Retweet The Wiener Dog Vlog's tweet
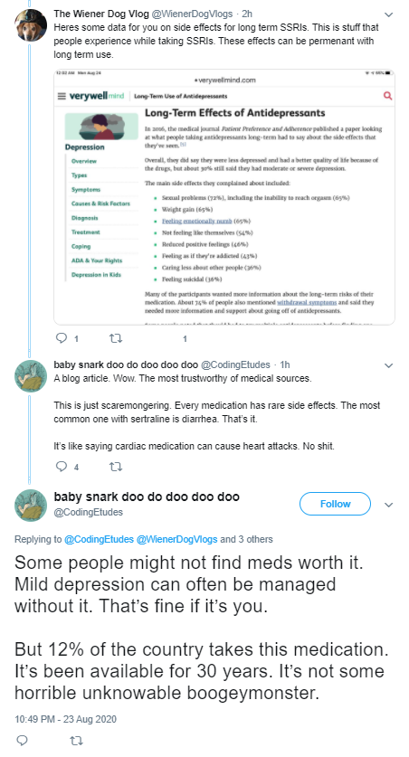This screenshot has height=757, width=409. pyautogui.click(x=116, y=338)
